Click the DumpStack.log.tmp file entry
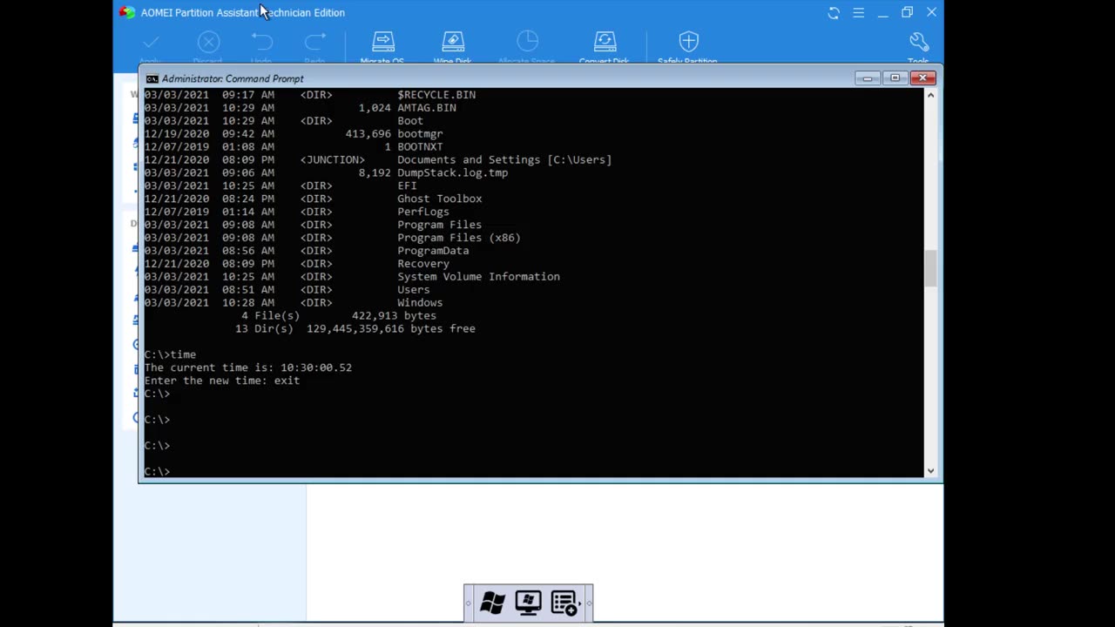 point(452,172)
